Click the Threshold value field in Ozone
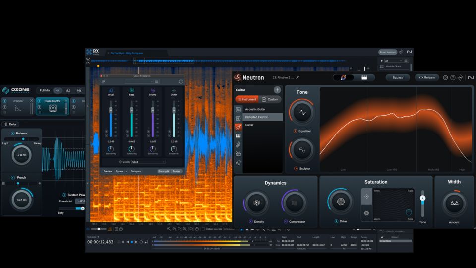Viewport: 476px width, 268px height. [x=80, y=201]
